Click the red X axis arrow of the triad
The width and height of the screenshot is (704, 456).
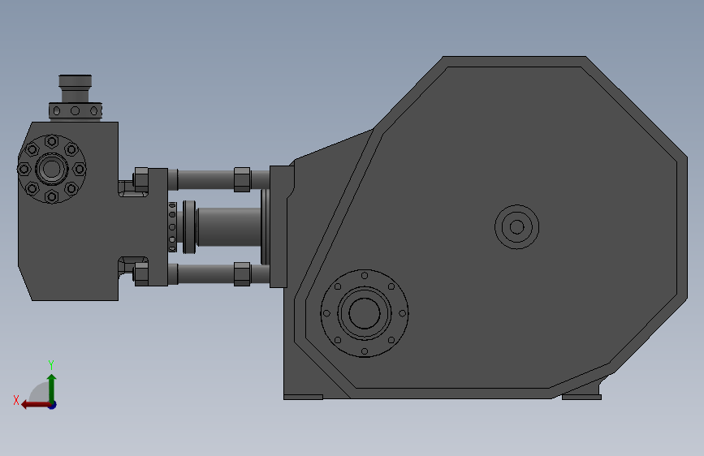click(35, 404)
